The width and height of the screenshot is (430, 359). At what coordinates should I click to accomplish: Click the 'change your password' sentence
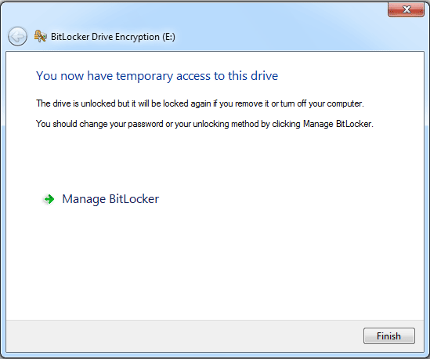click(x=204, y=124)
